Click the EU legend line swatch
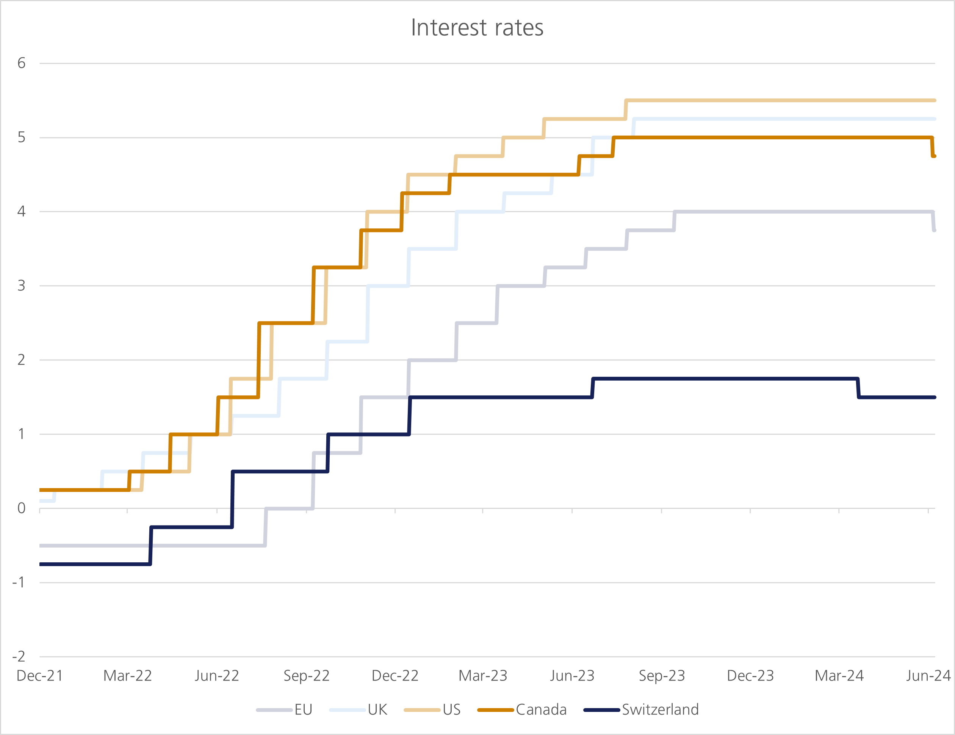The width and height of the screenshot is (955, 735). (274, 710)
